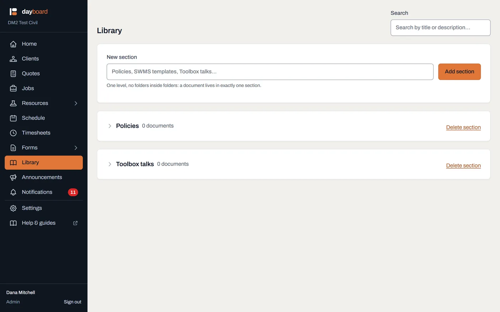Expand the Toolbox talks section chevron
Screen dimensions: 500x312
110,164
